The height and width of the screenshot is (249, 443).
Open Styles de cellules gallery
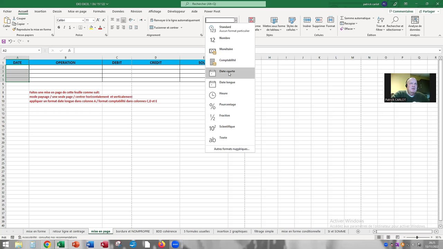coord(292,24)
